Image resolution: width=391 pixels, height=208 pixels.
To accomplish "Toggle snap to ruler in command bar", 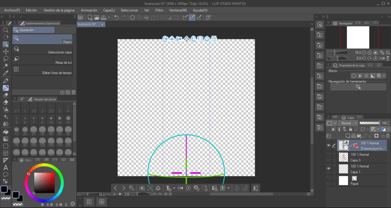I will 185,17.
